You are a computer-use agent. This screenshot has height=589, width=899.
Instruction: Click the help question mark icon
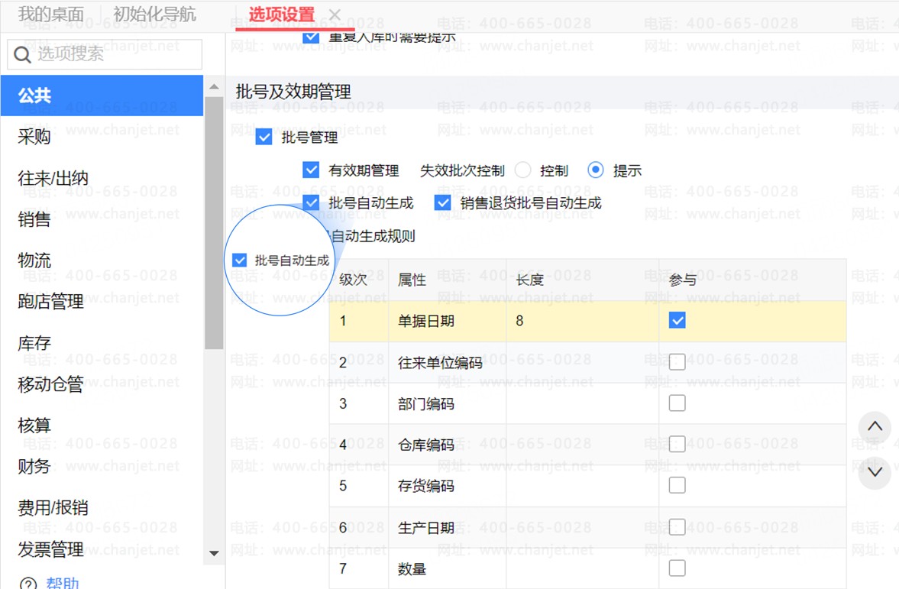coord(28,584)
